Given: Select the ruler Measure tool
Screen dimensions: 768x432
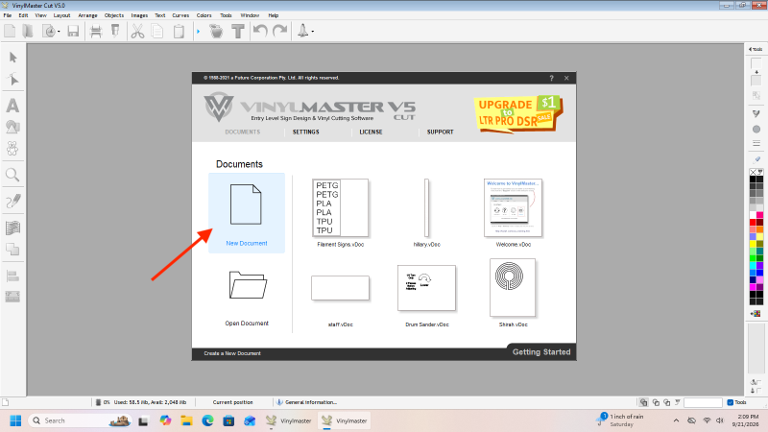Looking at the screenshot, I should click(12, 297).
